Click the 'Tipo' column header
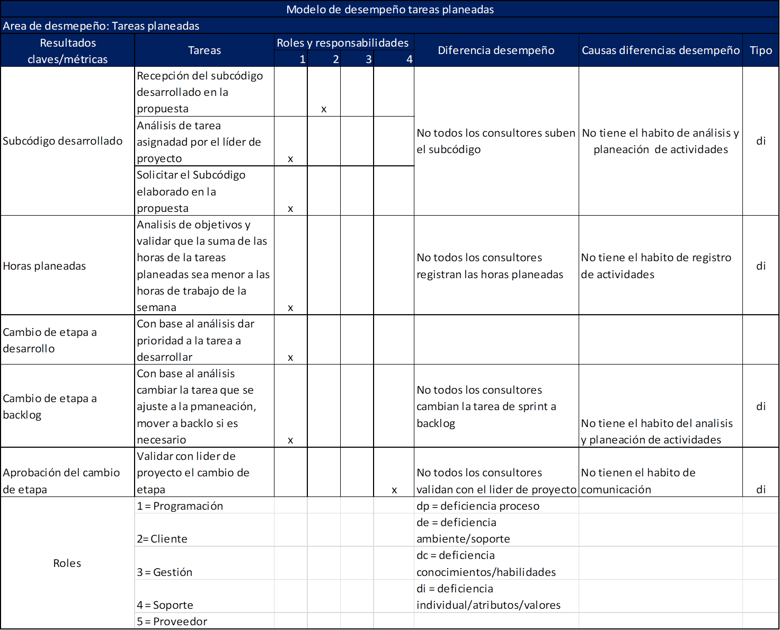This screenshot has width=780, height=630. (761, 51)
